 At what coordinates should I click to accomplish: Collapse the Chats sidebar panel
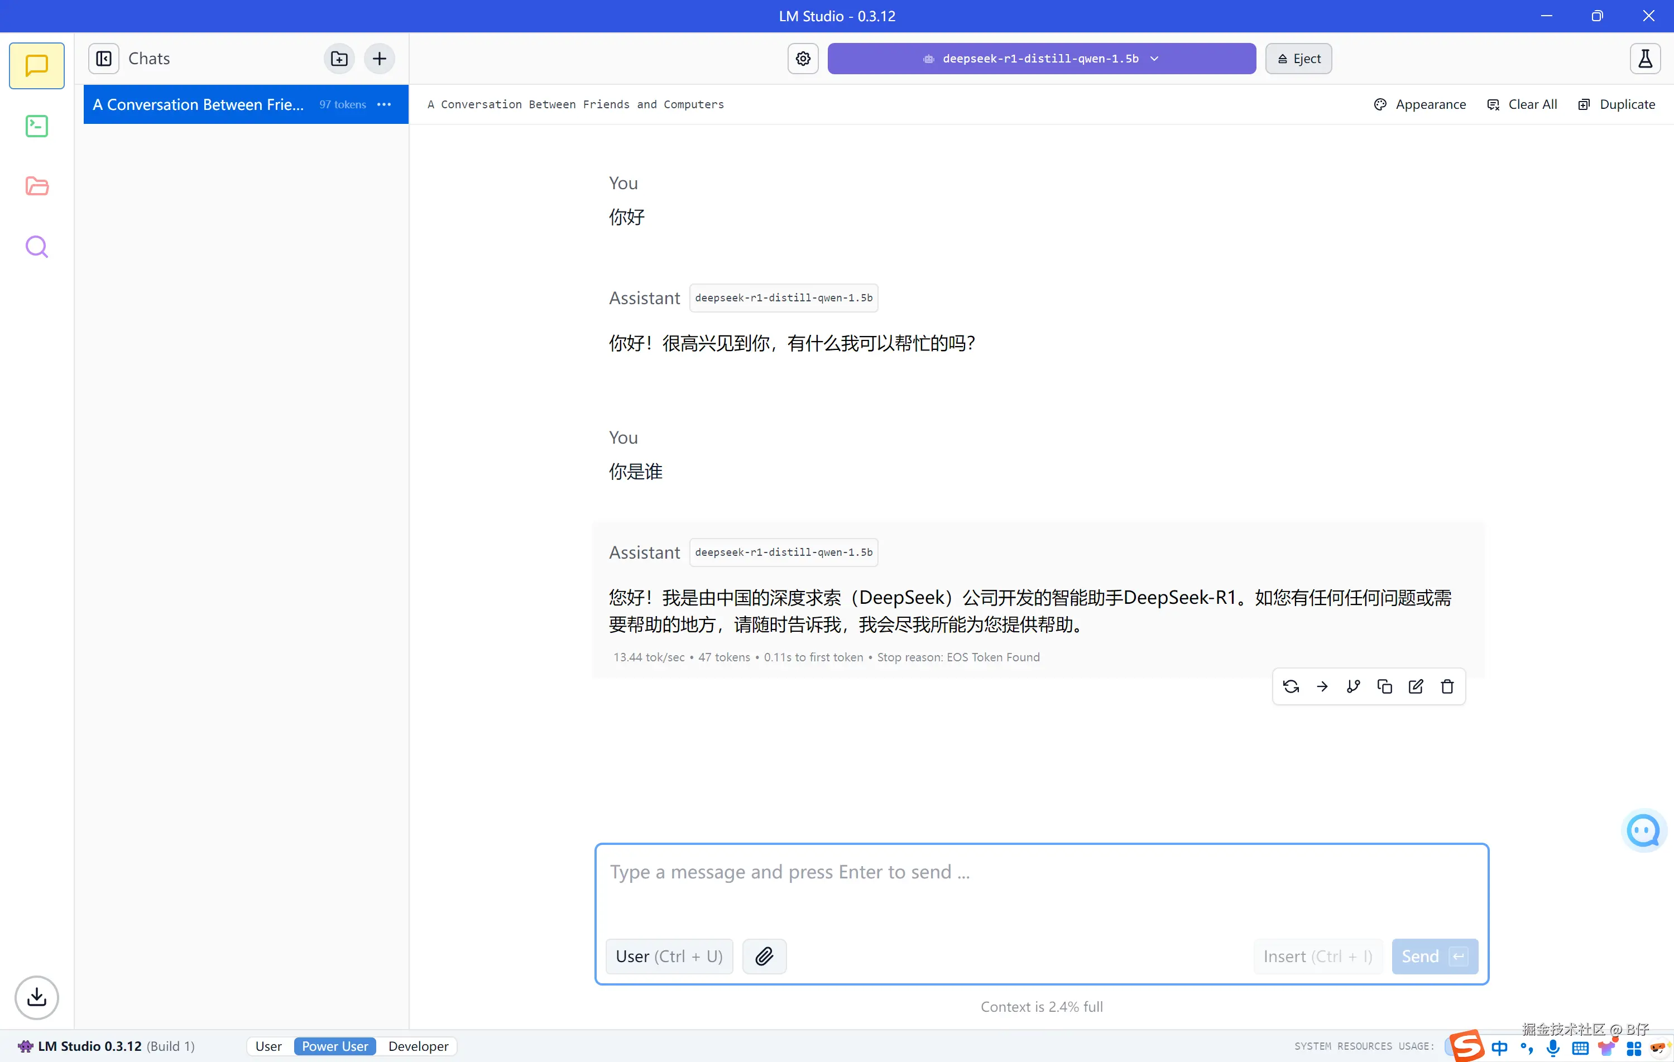104,59
